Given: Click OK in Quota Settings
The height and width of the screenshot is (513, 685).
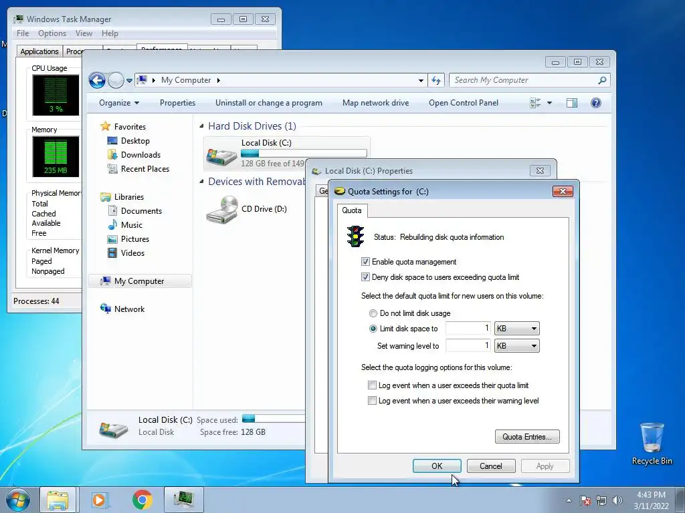Looking at the screenshot, I should click(x=437, y=466).
